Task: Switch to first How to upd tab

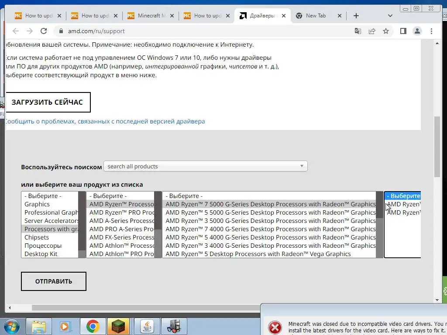Action: (38, 16)
